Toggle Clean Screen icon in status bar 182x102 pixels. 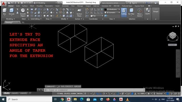tap(175, 93)
